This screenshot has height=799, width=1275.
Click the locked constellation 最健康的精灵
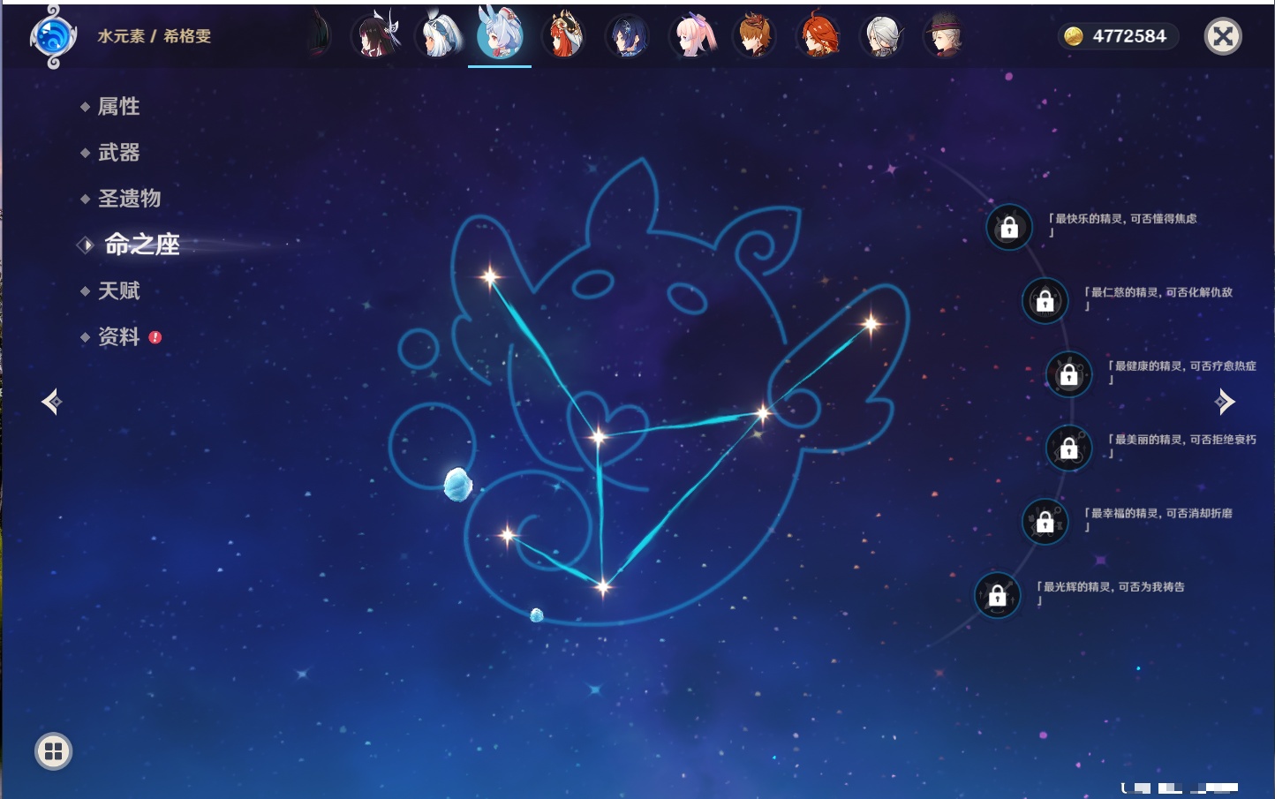tap(1068, 374)
